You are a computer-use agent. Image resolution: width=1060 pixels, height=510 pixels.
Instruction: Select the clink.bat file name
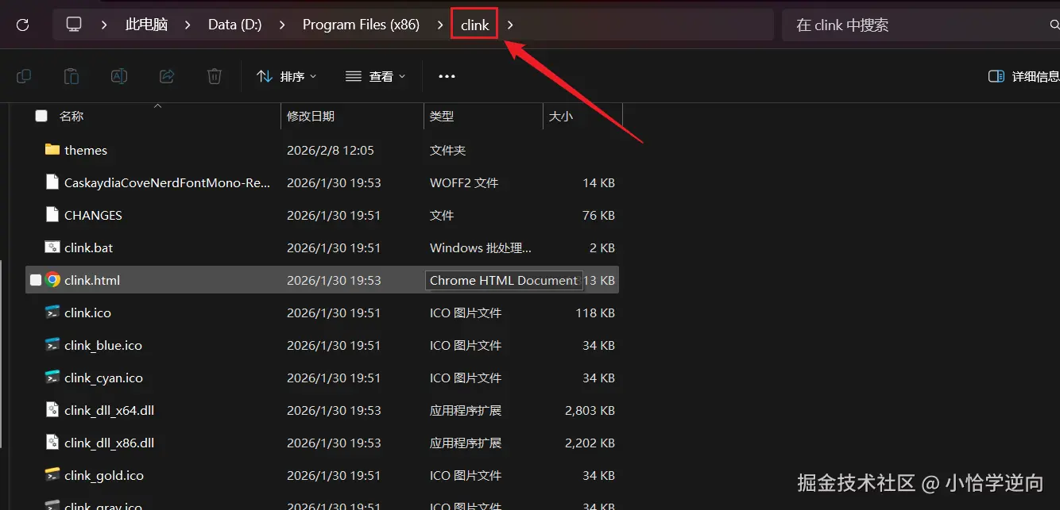click(x=89, y=247)
